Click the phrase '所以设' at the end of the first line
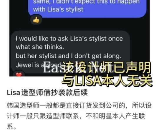The image size is (159, 135). pos(142,106)
